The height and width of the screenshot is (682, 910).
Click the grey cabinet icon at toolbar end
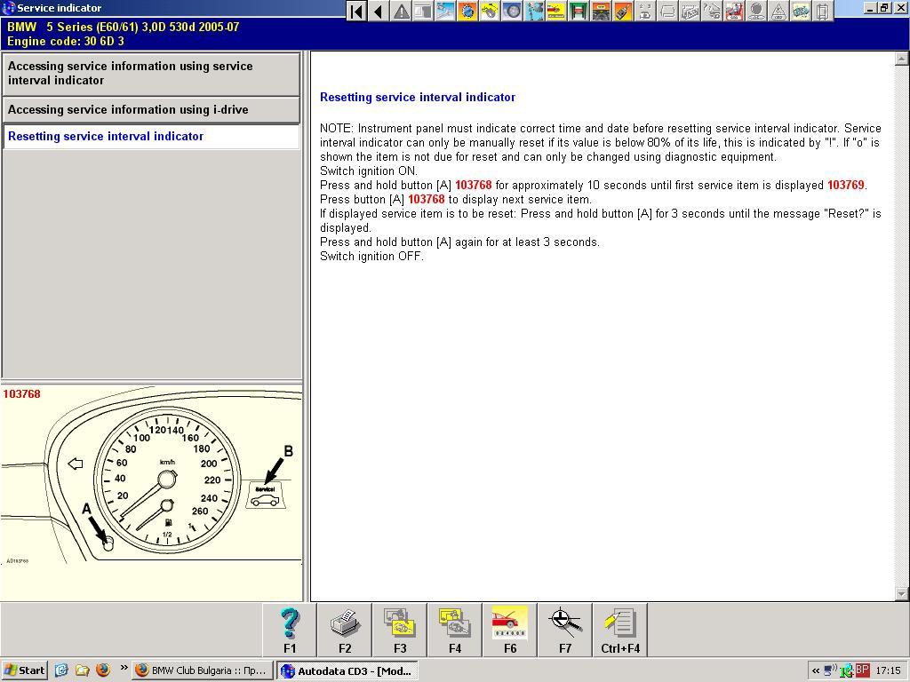point(822,11)
